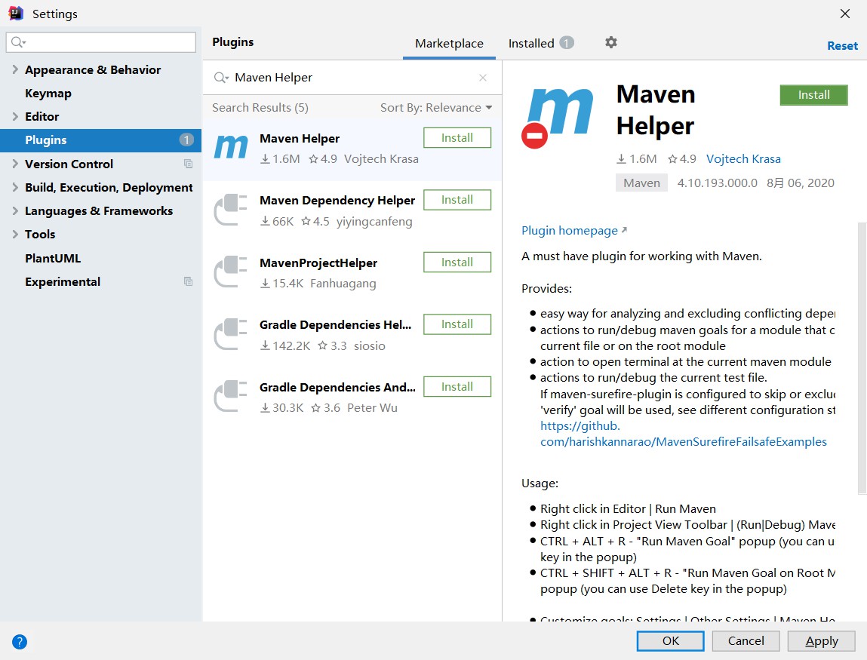The width and height of the screenshot is (867, 660).
Task: Open the Sort By Relevance dropdown
Action: click(435, 108)
